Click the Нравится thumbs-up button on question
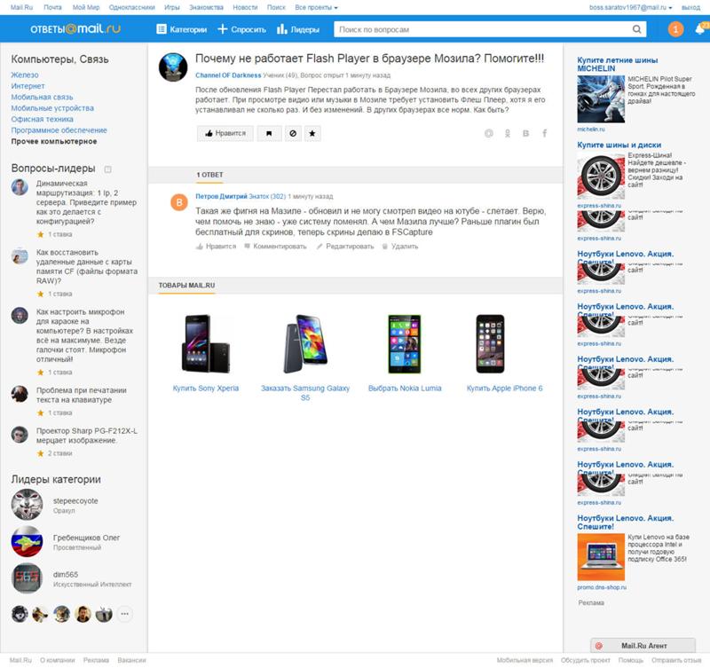The image size is (710, 668). click(x=225, y=133)
